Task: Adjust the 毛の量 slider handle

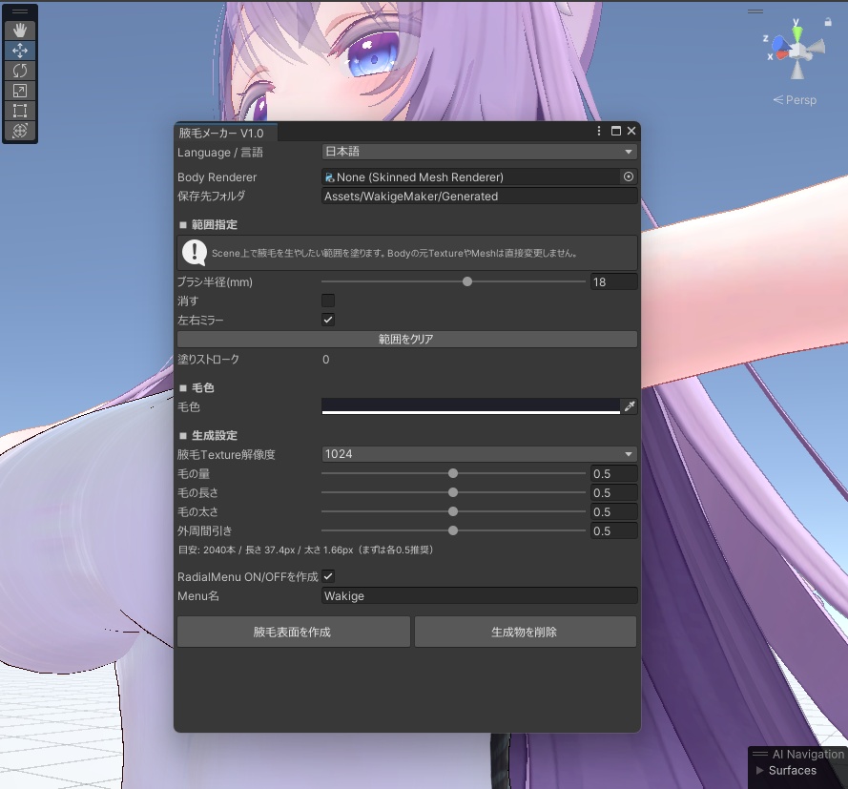Action: 453,474
